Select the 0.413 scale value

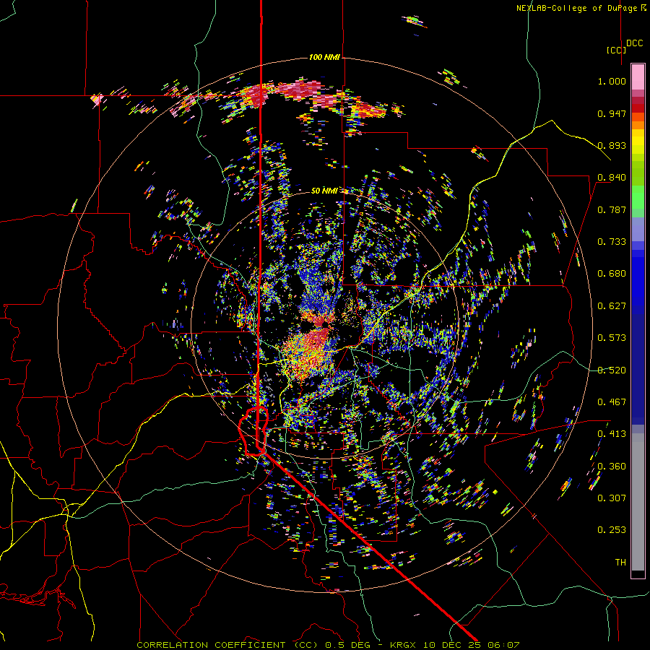(x=612, y=434)
